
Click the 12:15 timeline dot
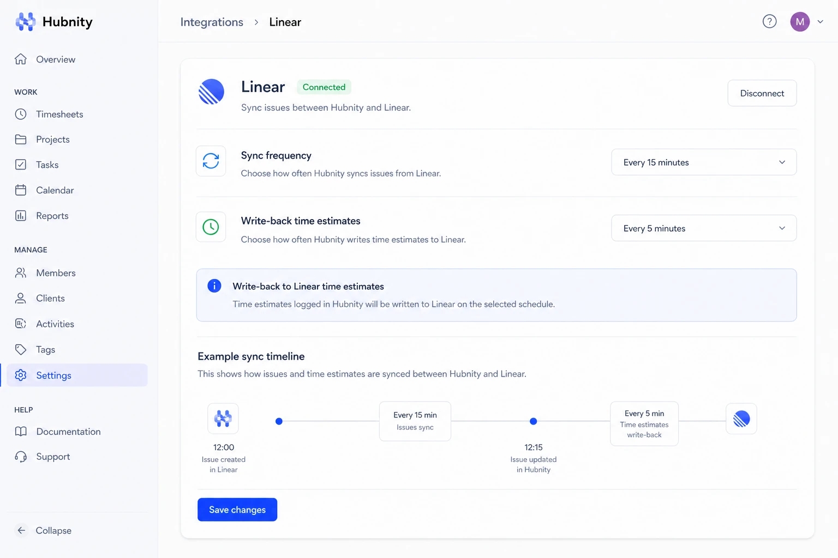pos(534,421)
